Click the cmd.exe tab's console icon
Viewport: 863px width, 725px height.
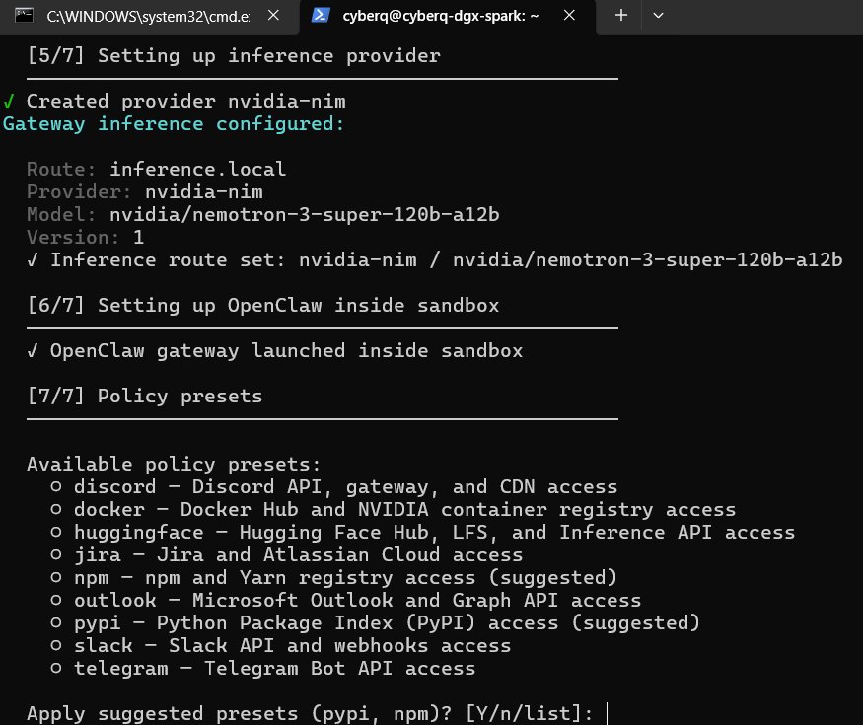[x=28, y=16]
